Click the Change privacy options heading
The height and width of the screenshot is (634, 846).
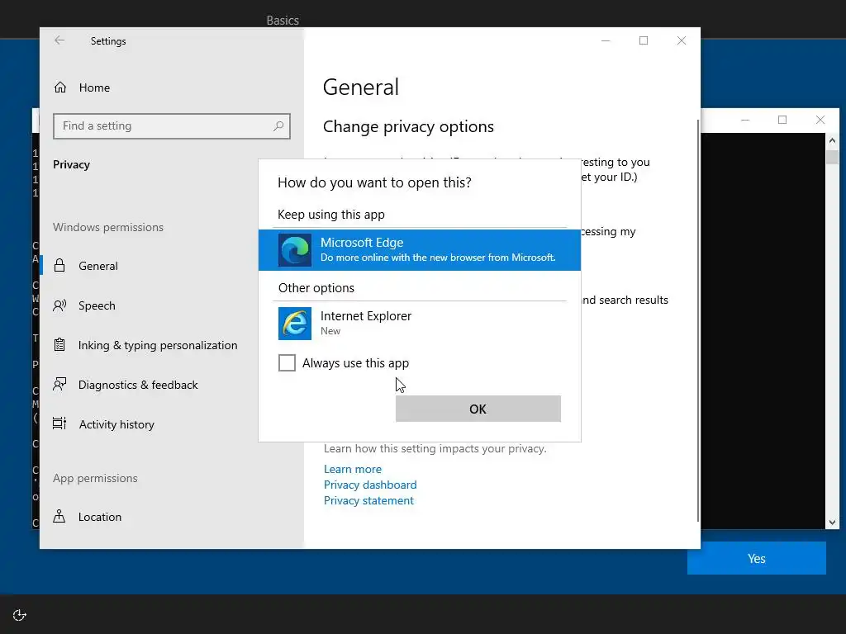[x=408, y=126]
